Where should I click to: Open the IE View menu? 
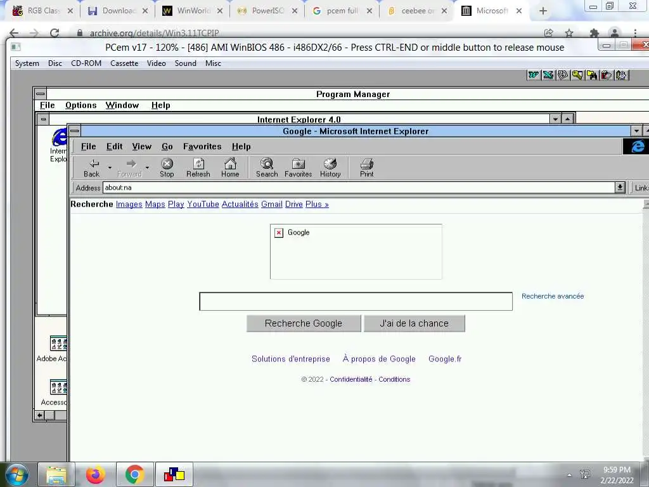click(x=141, y=146)
